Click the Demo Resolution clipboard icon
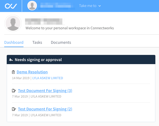The image size is (159, 126). 13,72
